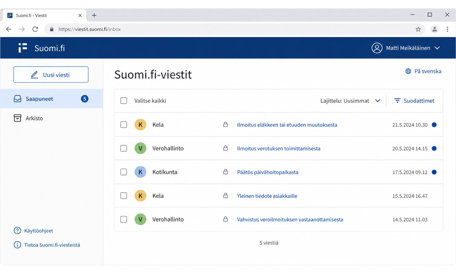456x274 pixels.
Task: Click the yellow K avatar on 15.5.2024 Kela message
Action: point(140,196)
